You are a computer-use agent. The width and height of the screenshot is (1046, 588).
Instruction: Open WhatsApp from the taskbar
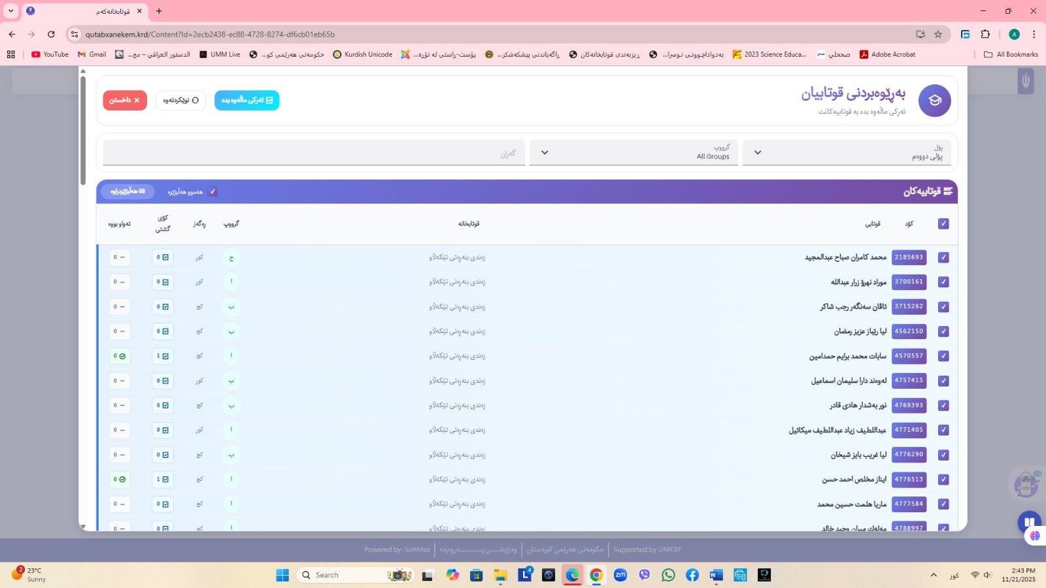point(668,575)
